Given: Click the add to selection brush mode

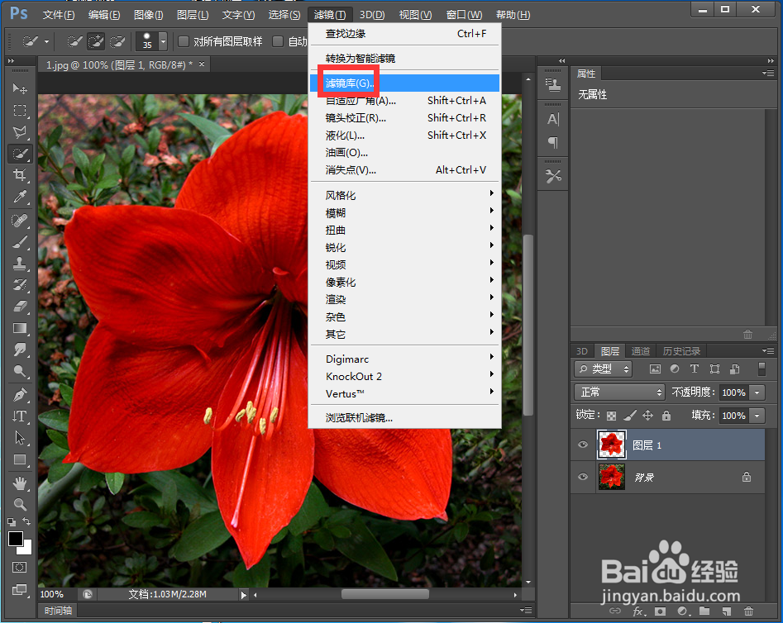Looking at the screenshot, I should click(96, 41).
